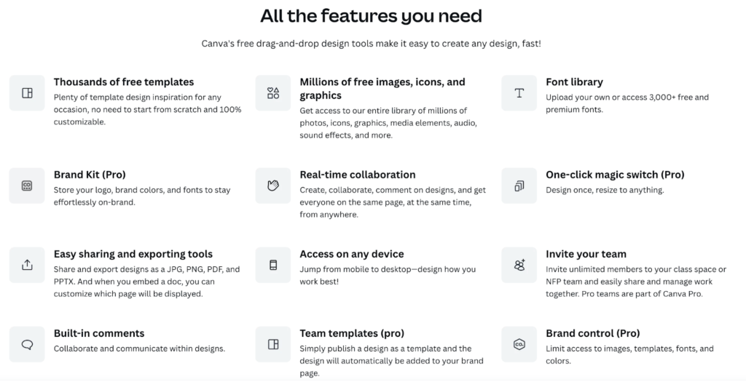Select the One-click magic switch resize icon

519,186
